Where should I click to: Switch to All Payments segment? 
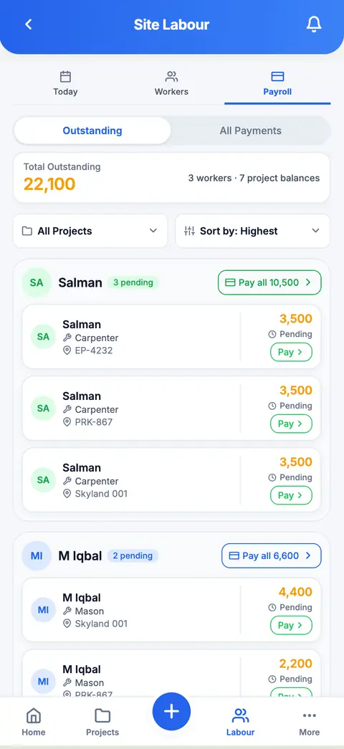(x=250, y=130)
